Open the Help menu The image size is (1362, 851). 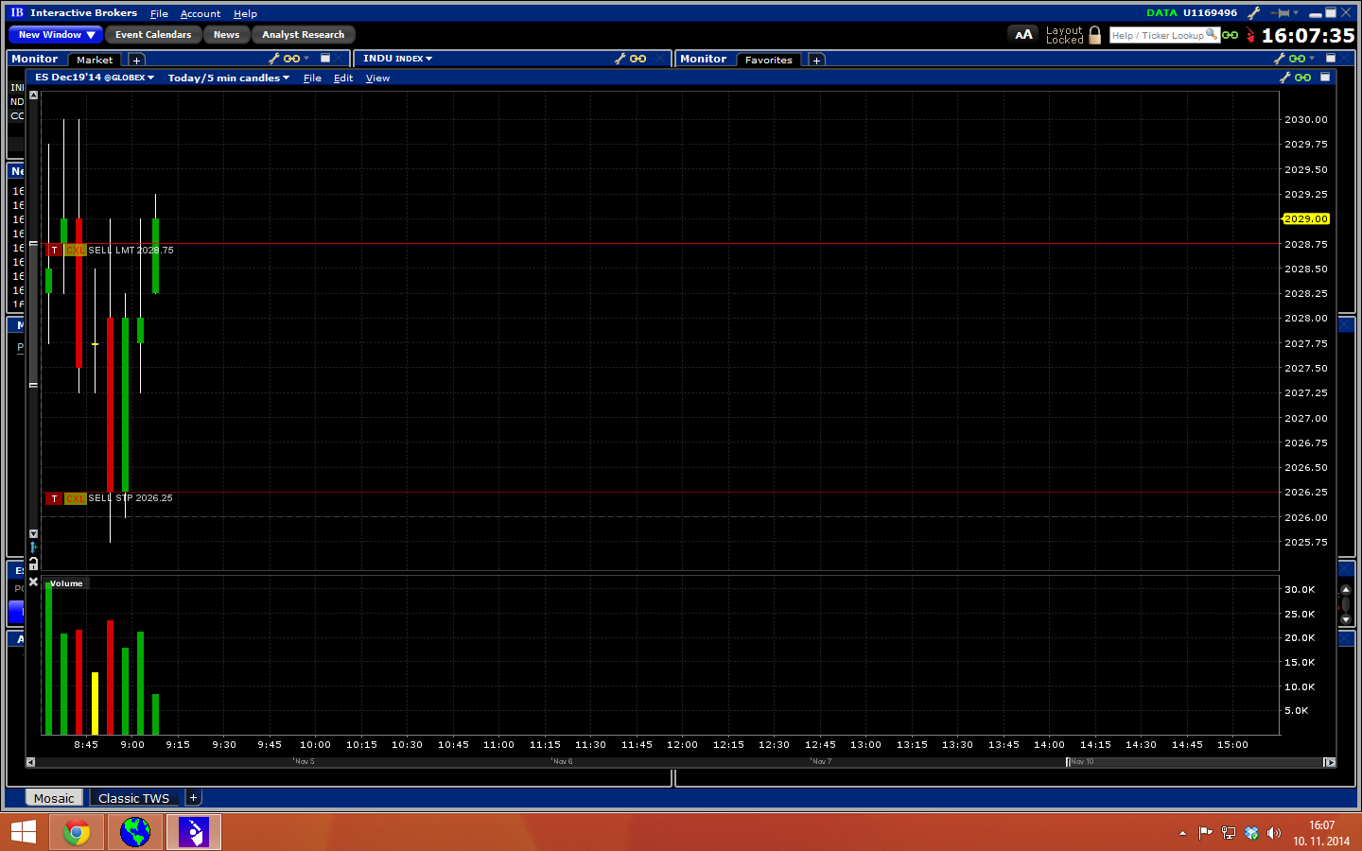tap(245, 14)
